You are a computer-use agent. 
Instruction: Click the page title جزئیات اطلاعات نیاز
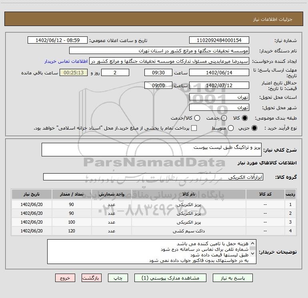272,19
